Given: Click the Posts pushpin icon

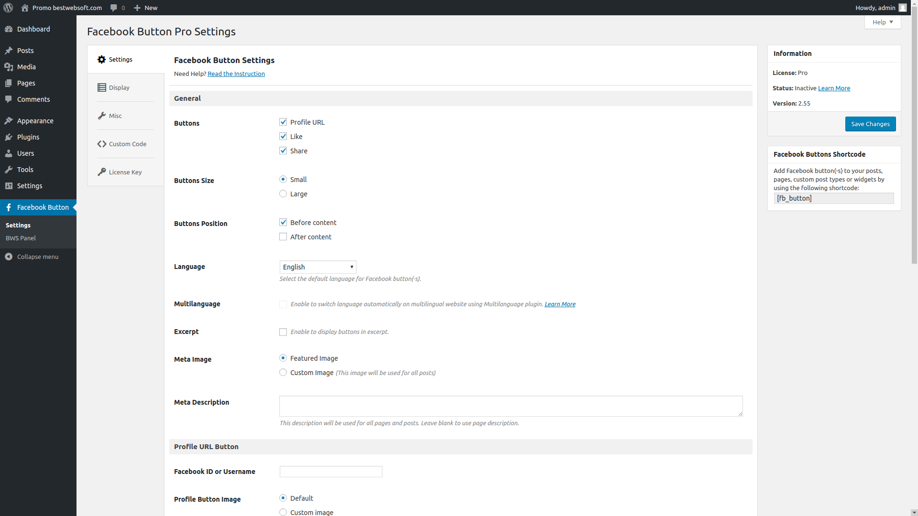Looking at the screenshot, I should point(9,51).
